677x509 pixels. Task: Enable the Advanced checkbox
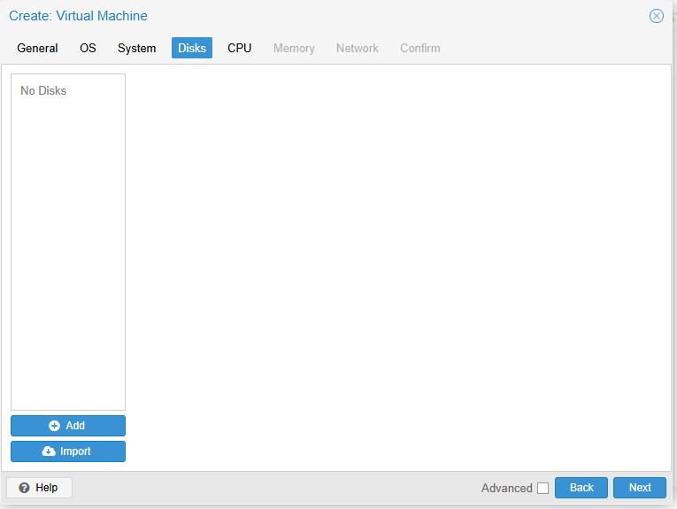(542, 489)
